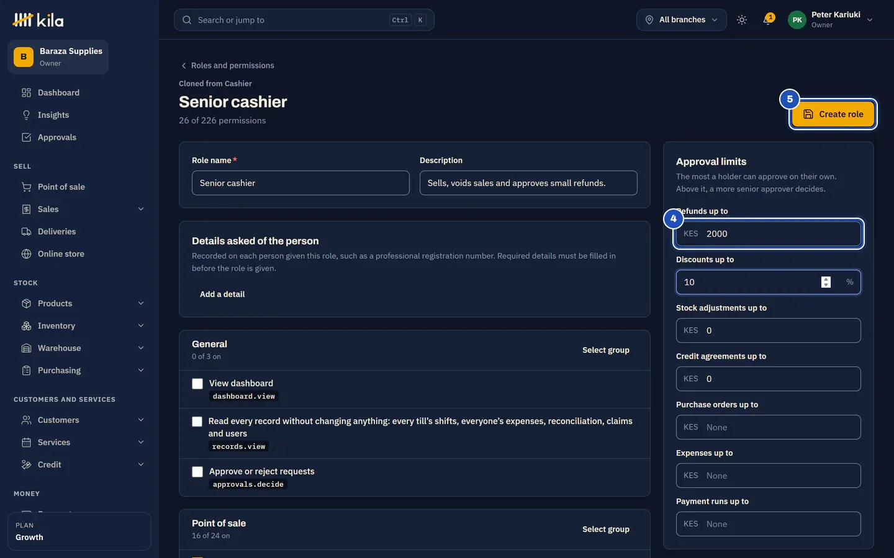Click the Point of sale cart icon

click(x=26, y=187)
